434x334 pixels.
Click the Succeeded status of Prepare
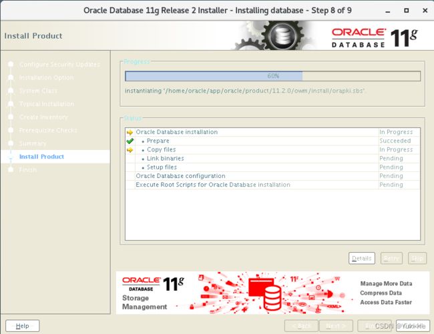395,141
